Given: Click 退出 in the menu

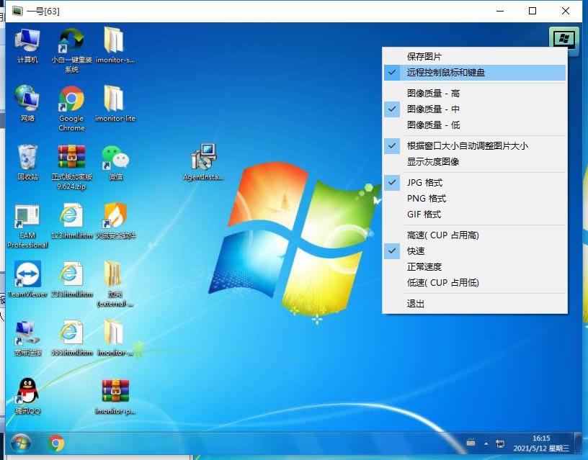Looking at the screenshot, I should click(474, 303).
